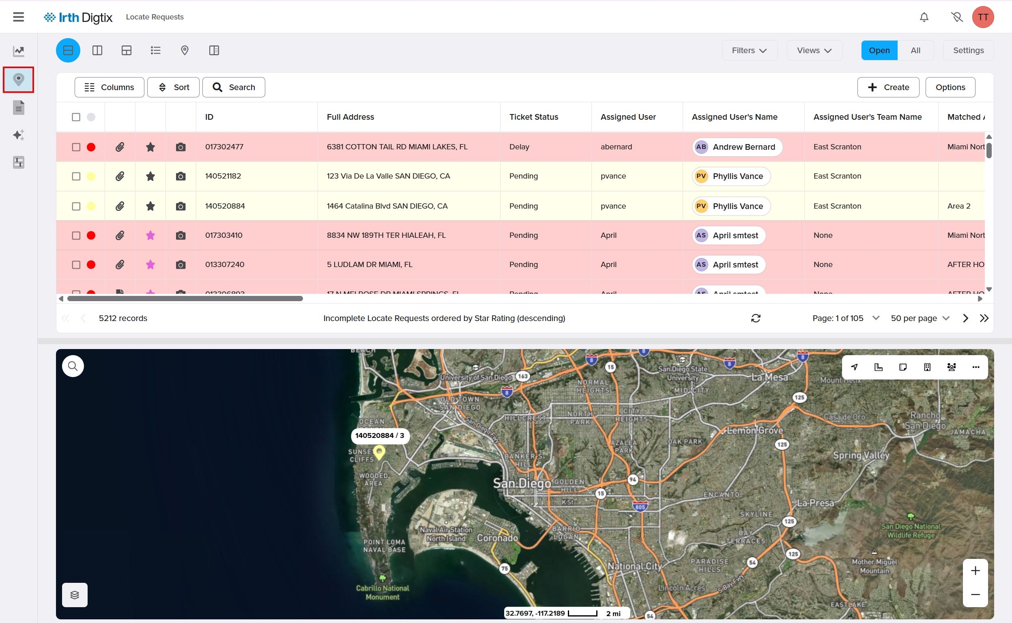Select the Open tab

point(879,50)
